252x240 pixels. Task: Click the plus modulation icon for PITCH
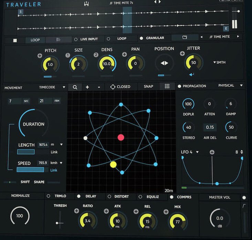click(x=40, y=56)
